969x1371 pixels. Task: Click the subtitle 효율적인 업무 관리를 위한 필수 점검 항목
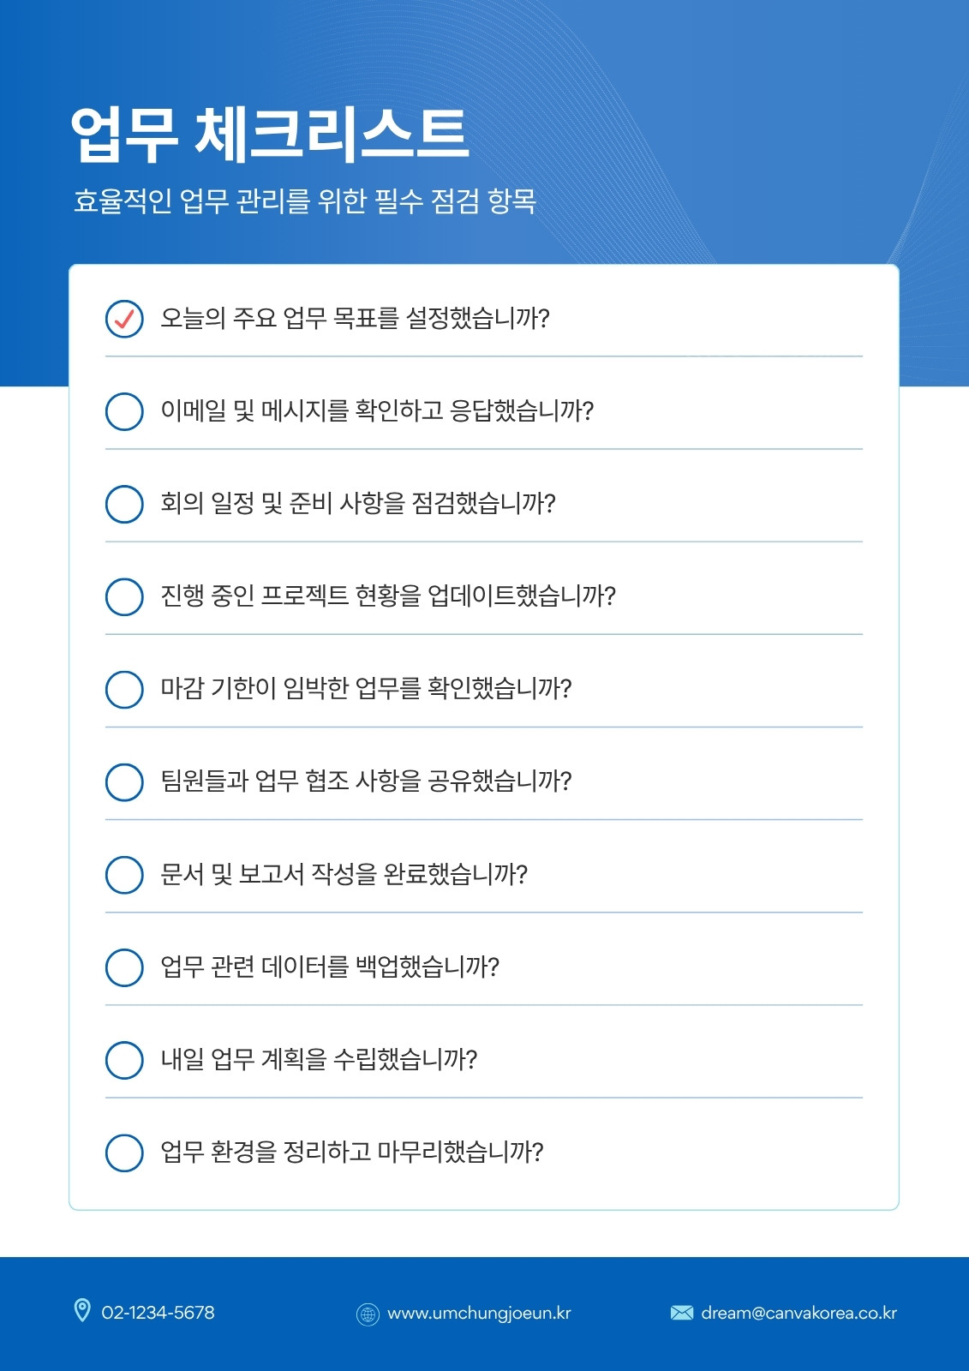(x=305, y=201)
